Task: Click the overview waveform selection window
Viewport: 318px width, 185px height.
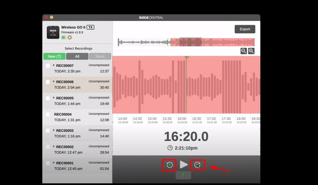Action: point(190,42)
